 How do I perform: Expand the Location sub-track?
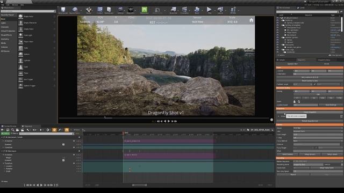pos(5,166)
